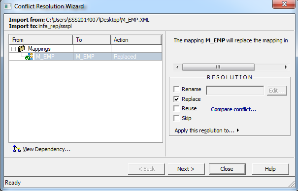
Task: Collapse the Mappings tree node
Action: tap(13, 49)
